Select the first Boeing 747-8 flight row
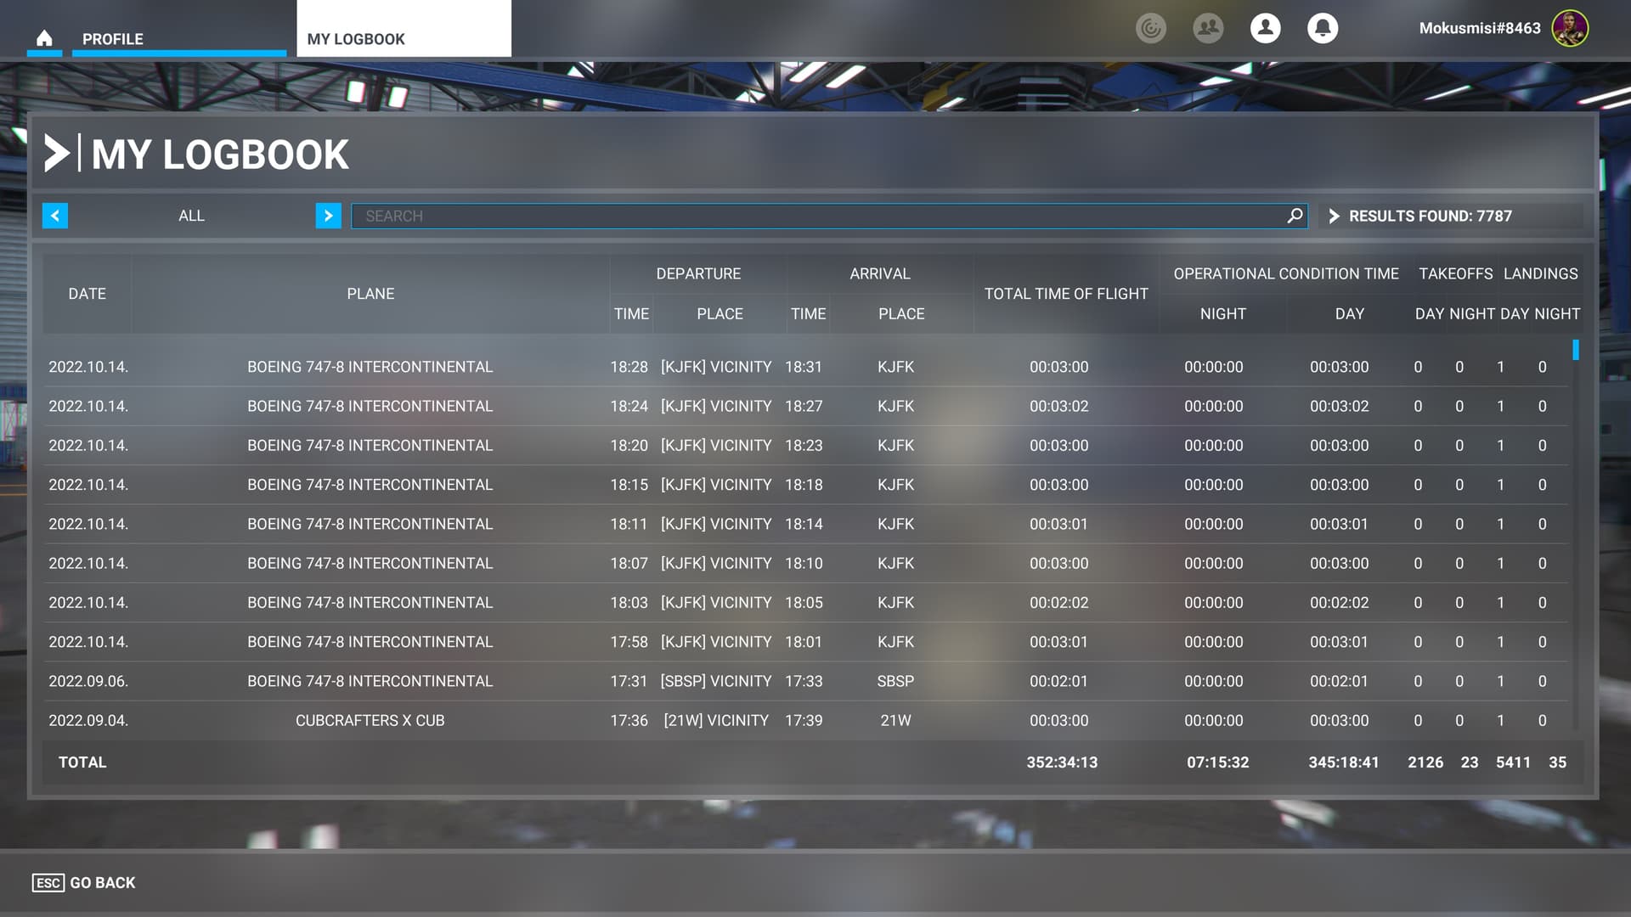This screenshot has height=917, width=1631. click(x=370, y=367)
